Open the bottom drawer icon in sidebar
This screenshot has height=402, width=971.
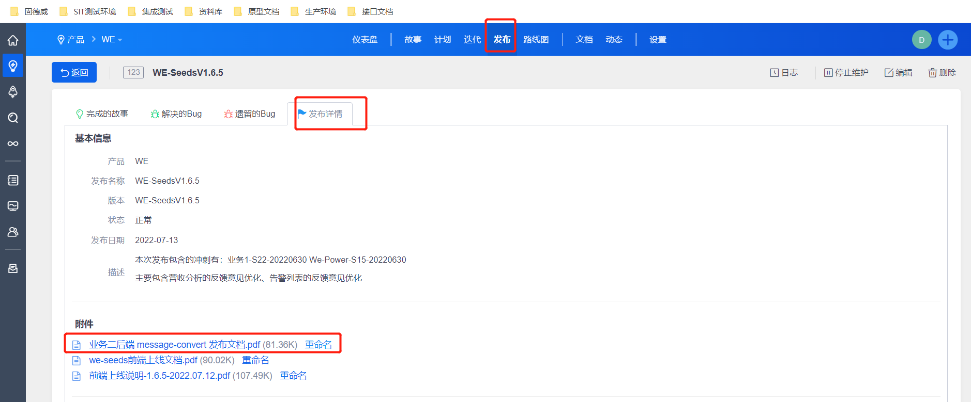click(13, 268)
